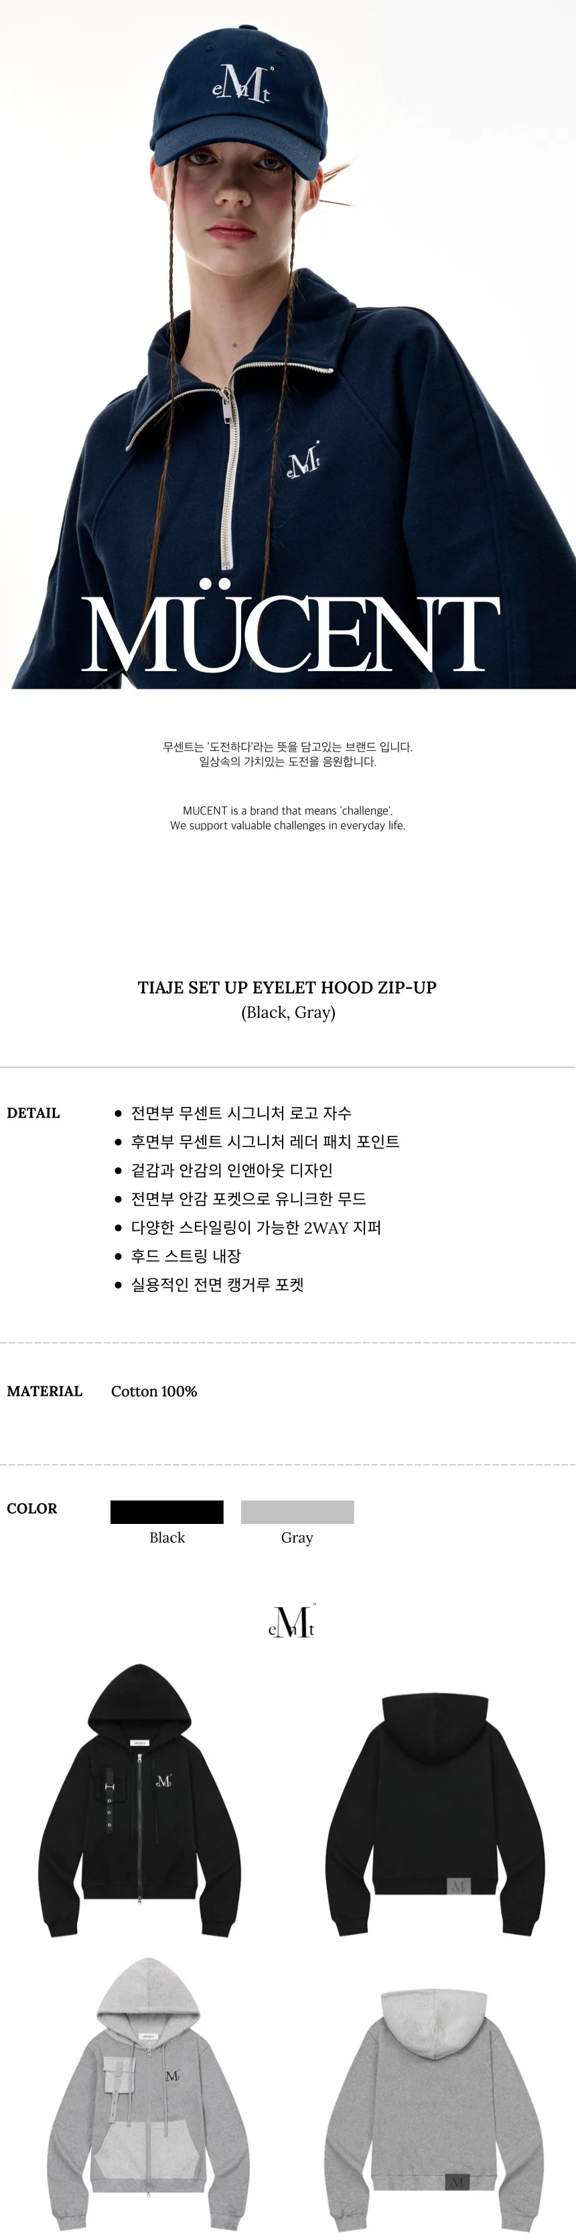Click the MATERIAL section heading
Image resolution: width=576 pixels, height=2240 pixels.
tap(44, 1391)
